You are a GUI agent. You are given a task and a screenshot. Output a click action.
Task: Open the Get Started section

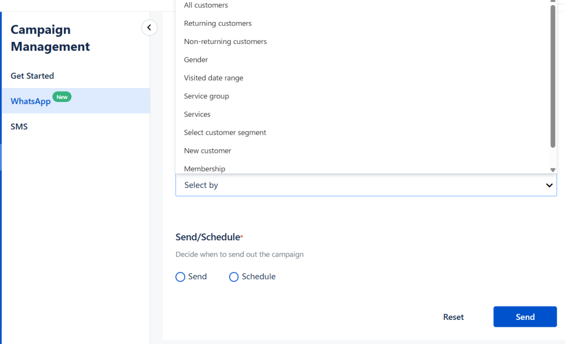click(x=32, y=76)
